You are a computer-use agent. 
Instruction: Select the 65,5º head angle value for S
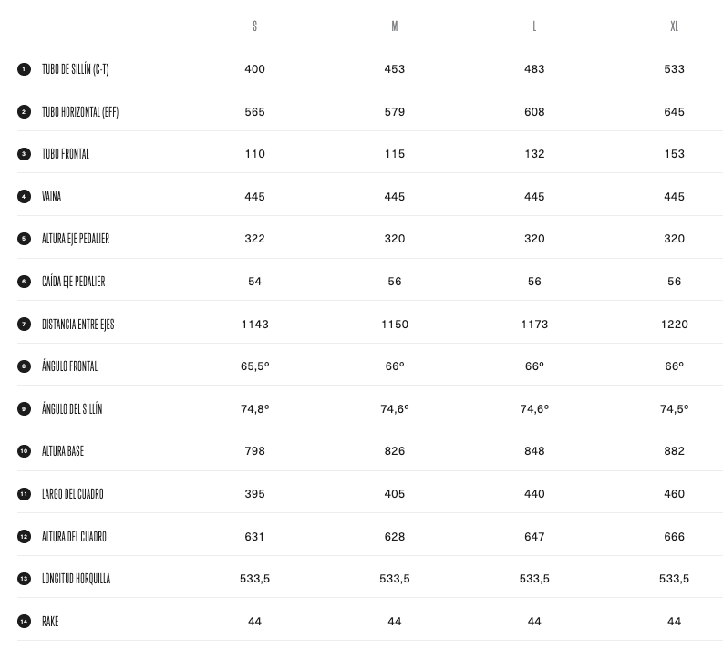tap(255, 366)
